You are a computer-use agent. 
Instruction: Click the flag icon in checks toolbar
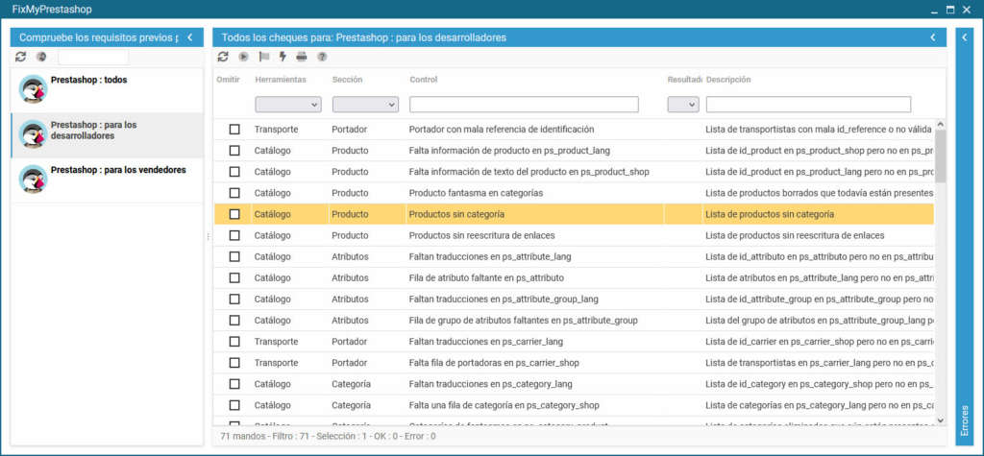point(264,57)
